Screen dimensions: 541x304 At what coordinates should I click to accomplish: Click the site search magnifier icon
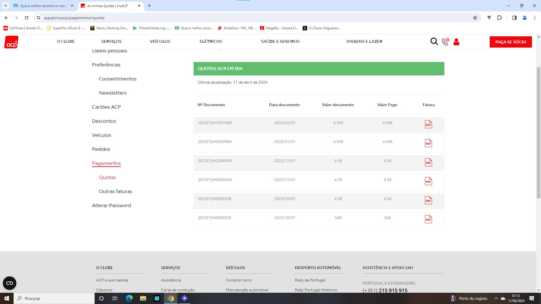(434, 42)
